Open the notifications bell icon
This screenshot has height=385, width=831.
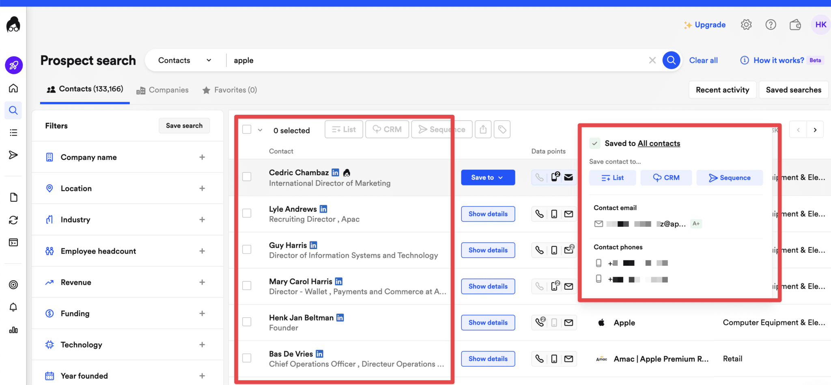(x=13, y=307)
